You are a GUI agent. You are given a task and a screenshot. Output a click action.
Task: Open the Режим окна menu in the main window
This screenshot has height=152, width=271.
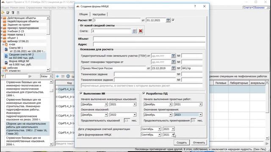pos(17,8)
